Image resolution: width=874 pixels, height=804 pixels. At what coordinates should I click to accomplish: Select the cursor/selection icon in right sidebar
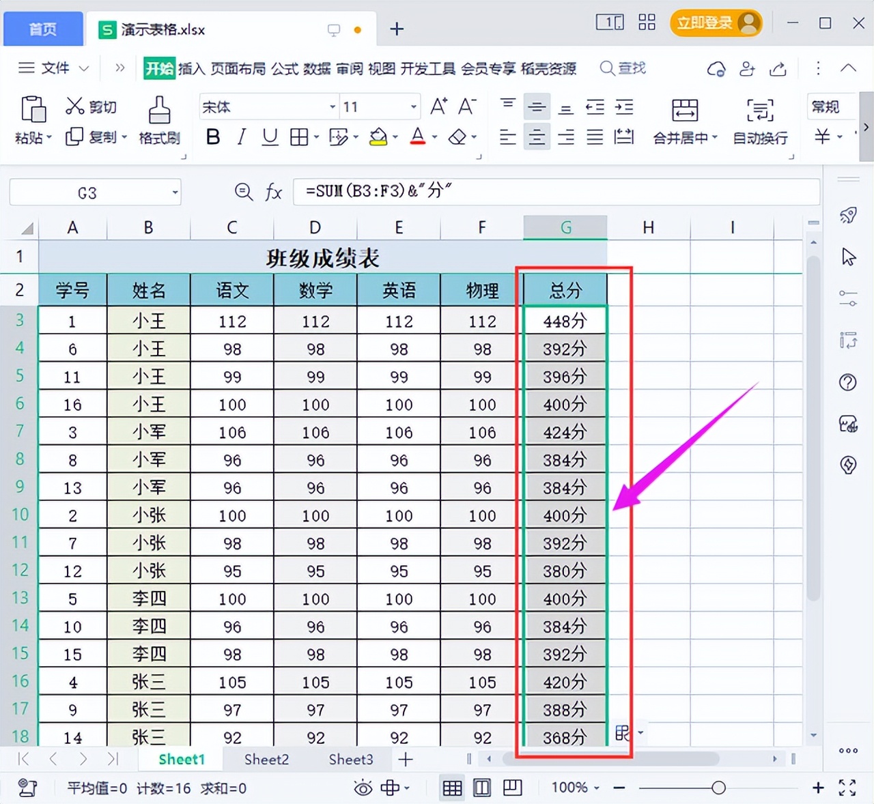(x=847, y=257)
